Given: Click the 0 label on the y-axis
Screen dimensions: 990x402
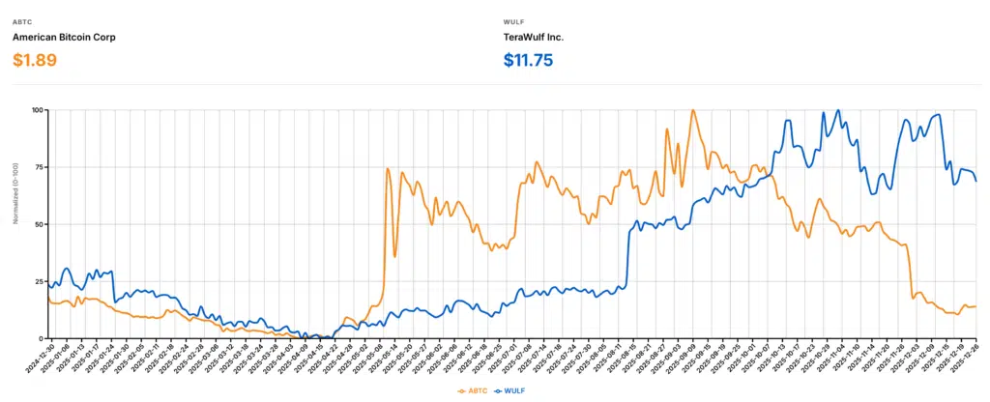Looking at the screenshot, I should point(41,338).
